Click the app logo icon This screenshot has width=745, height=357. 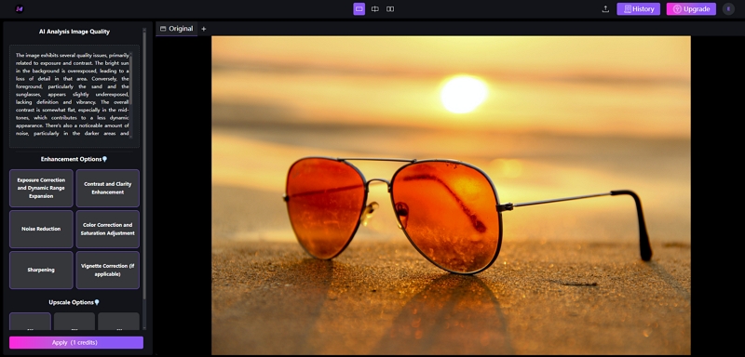19,9
